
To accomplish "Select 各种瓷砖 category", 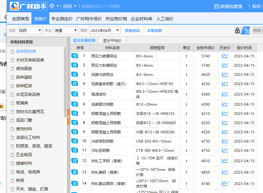I will tap(24, 77).
